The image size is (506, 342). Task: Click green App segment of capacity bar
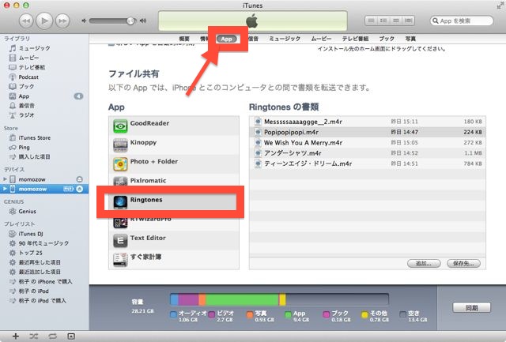click(242, 299)
